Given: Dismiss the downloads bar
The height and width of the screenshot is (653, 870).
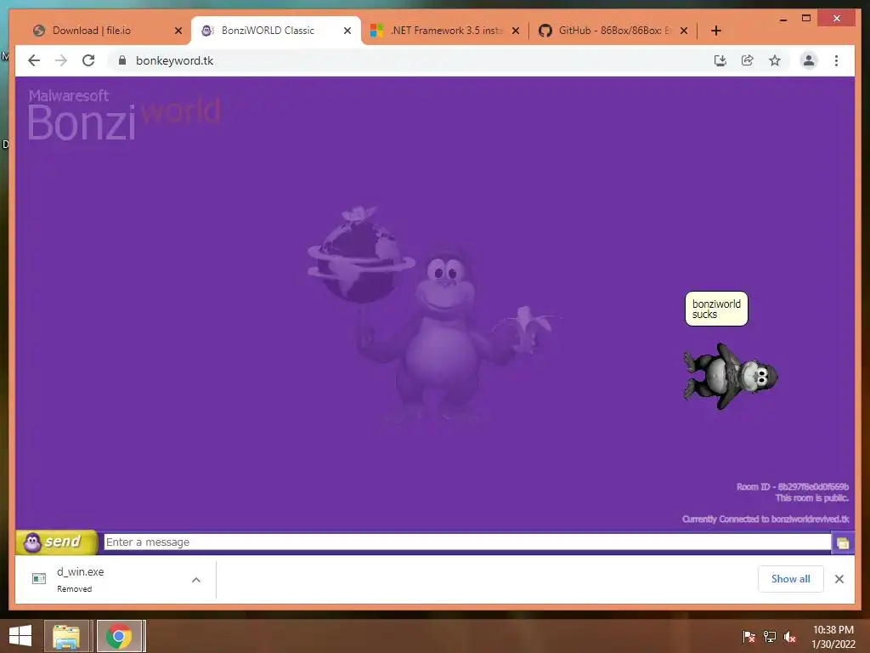Looking at the screenshot, I should (x=839, y=578).
